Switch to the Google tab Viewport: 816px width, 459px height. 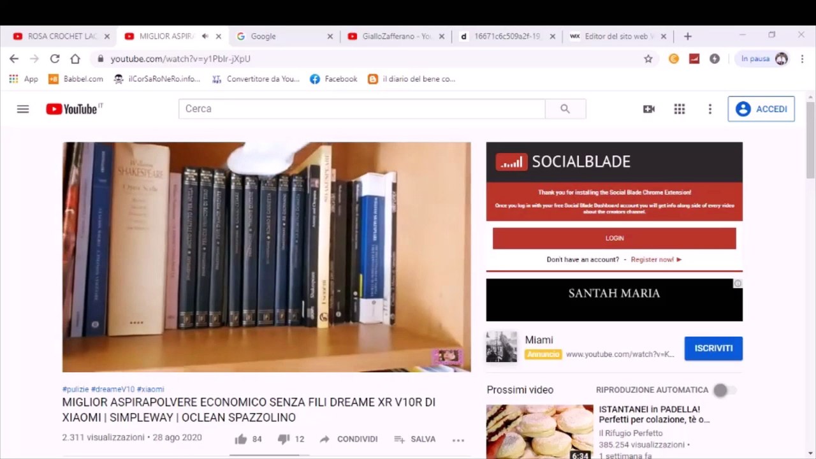[x=284, y=36]
